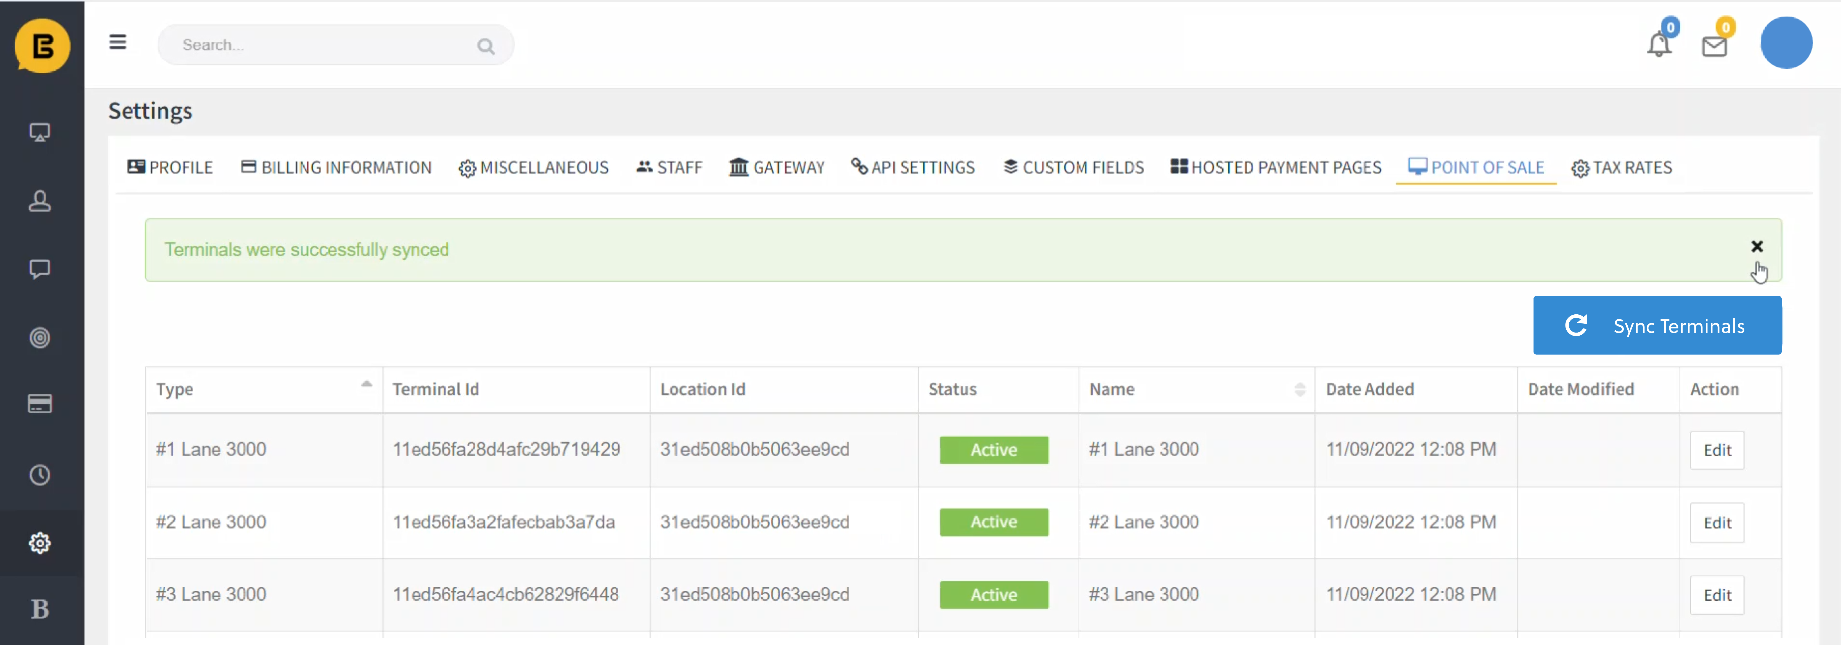Click the Location Id column header
Image resolution: width=1841 pixels, height=645 pixels.
tap(784, 389)
